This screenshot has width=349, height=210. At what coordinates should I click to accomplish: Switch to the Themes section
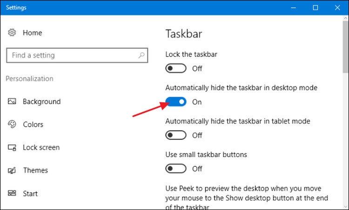[x=35, y=170]
